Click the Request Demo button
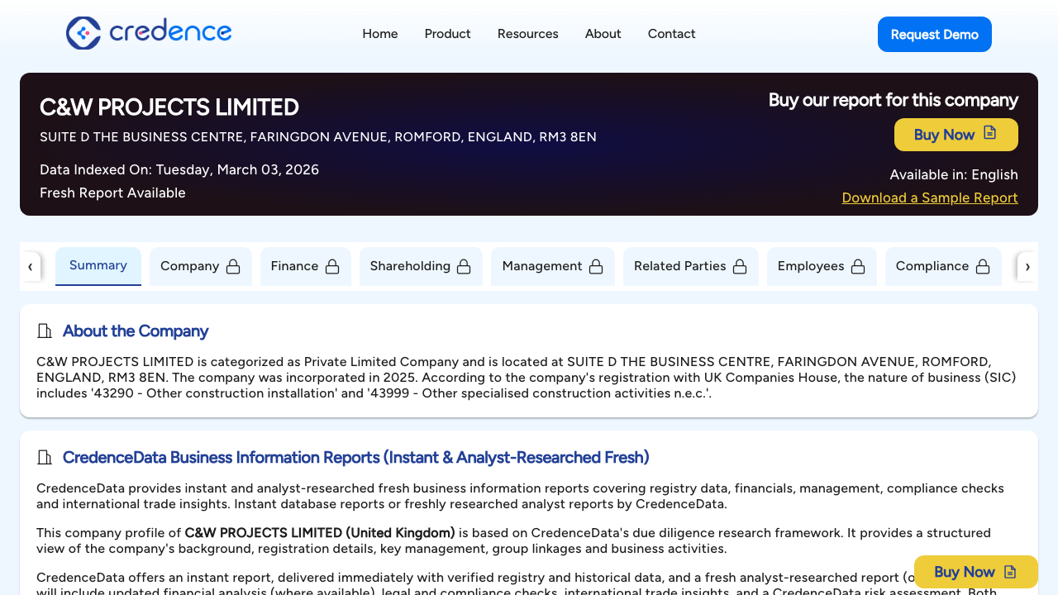 click(x=934, y=34)
